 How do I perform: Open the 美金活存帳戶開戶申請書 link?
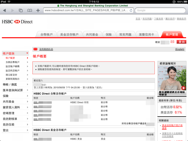tap(172, 127)
